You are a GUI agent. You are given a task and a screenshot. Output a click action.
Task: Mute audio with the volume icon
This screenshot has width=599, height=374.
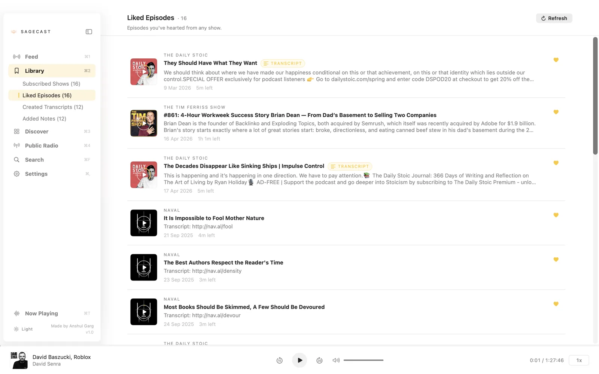(336, 360)
